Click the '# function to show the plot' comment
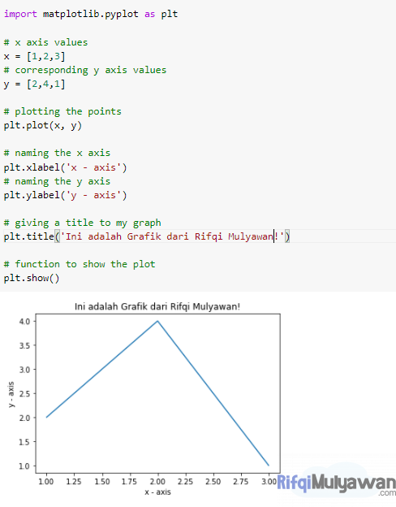 80,264
